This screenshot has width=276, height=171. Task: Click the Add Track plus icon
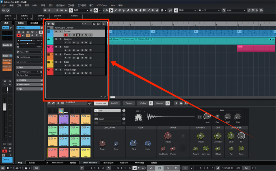(49, 24)
